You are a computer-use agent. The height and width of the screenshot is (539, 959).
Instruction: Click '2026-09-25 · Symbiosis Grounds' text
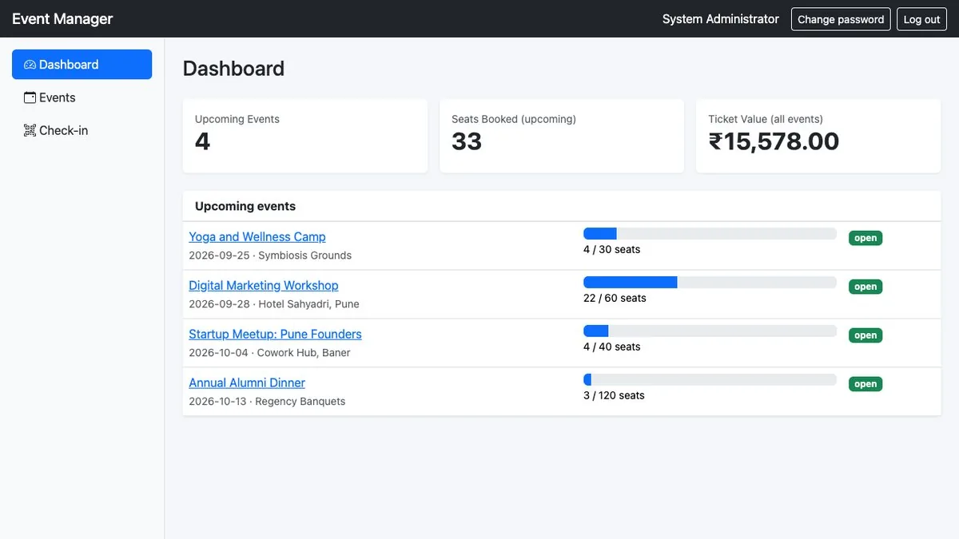[x=270, y=256]
